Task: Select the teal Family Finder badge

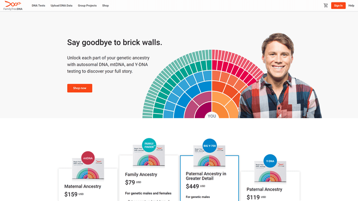Action: (x=149, y=145)
